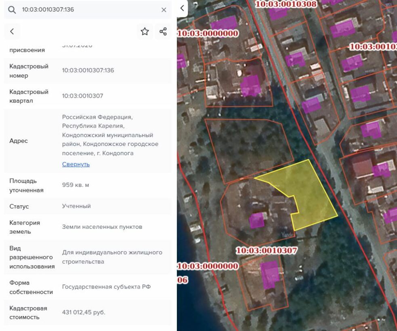Click the 'Кадастровый номер' label
This screenshot has width=397, height=331.
click(x=29, y=71)
